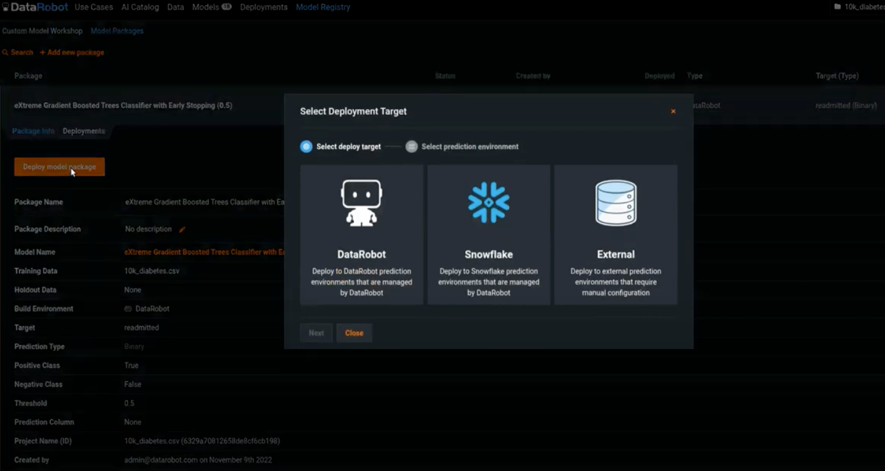Navigate to Custom Model Workshop
This screenshot has width=885, height=471.
click(42, 30)
